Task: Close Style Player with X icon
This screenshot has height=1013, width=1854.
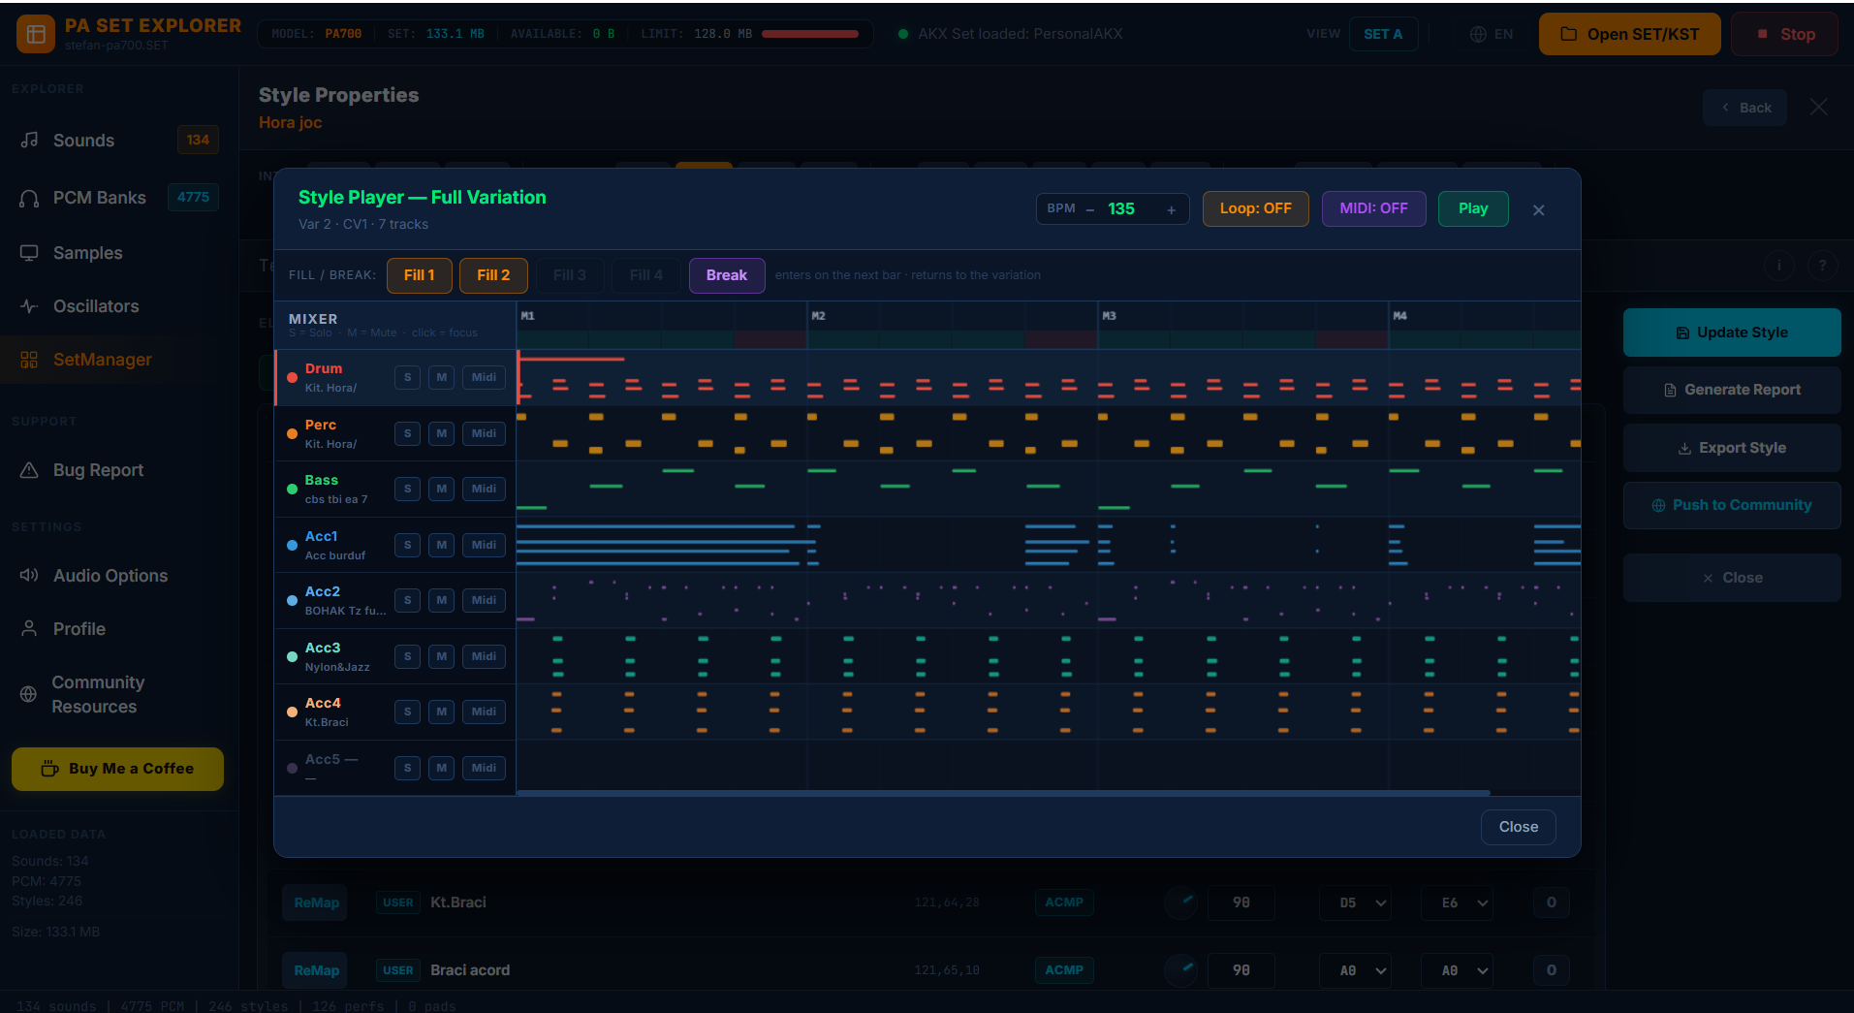Action: [1539, 210]
